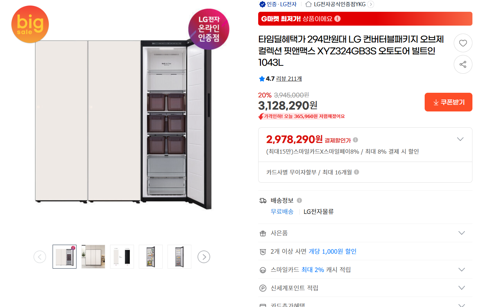
Task: Click info icon next to 결제할인가
Action: tap(355, 140)
